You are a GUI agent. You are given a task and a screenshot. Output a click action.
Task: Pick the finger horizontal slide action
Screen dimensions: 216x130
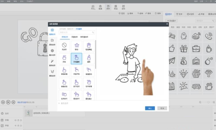pyautogui.click(x=76, y=71)
